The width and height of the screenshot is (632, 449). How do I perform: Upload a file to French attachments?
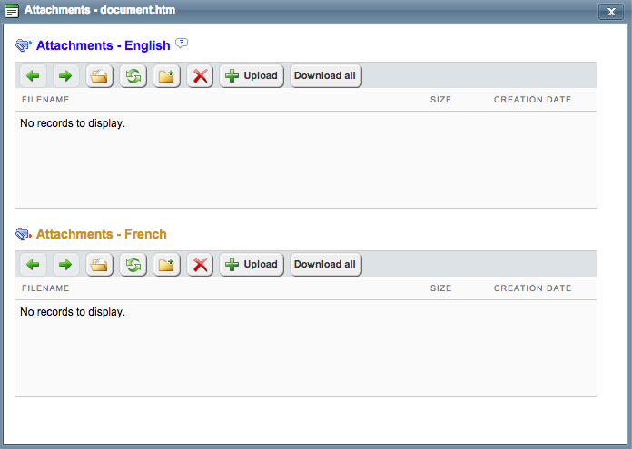coord(252,264)
